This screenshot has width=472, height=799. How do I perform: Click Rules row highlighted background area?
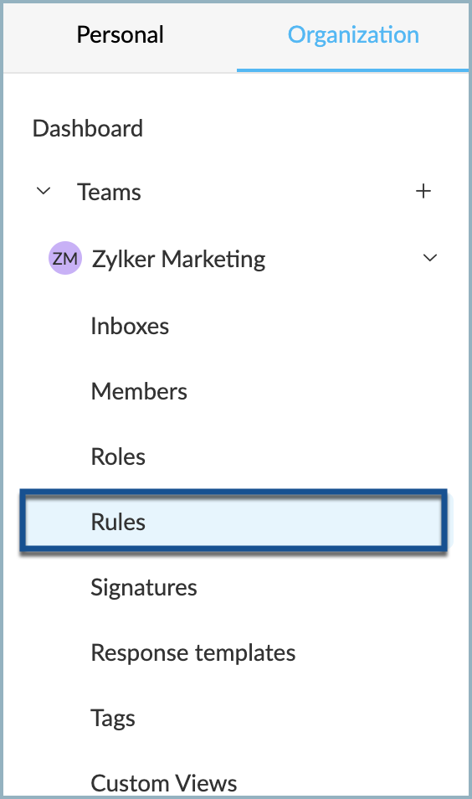coord(233,521)
